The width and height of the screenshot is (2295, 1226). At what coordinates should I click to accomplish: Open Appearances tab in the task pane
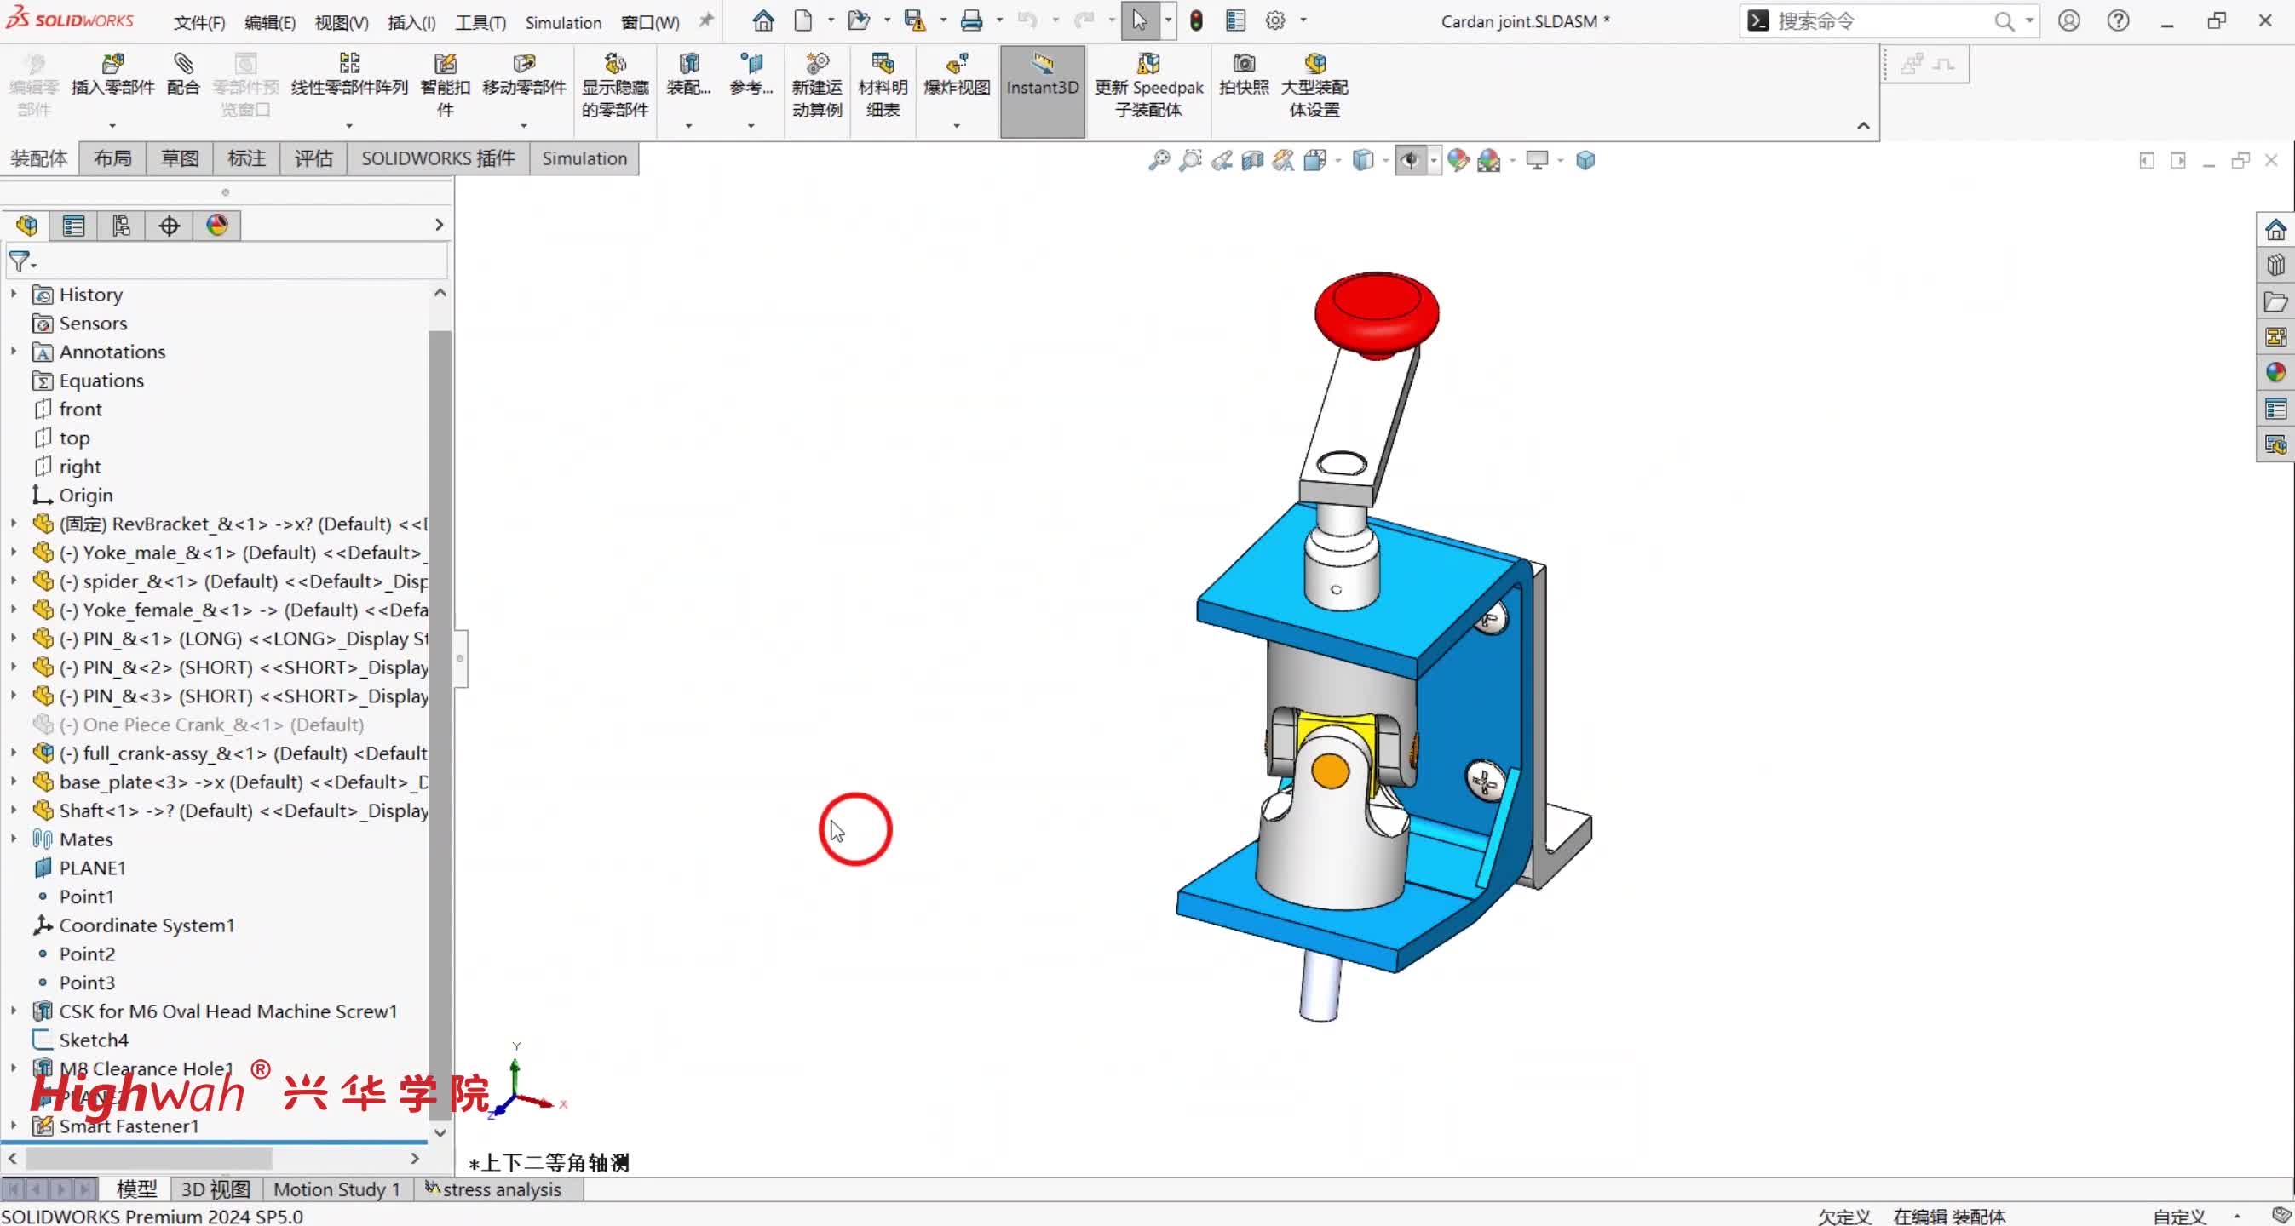tap(2275, 372)
